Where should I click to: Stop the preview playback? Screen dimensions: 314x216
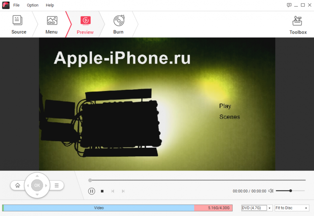pyautogui.click(x=102, y=191)
